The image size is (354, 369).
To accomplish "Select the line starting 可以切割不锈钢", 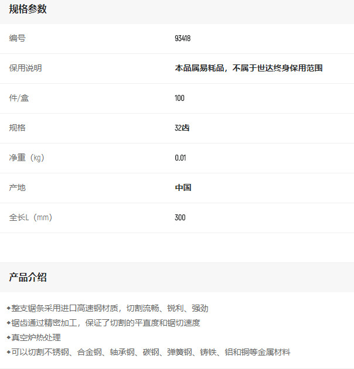I will coord(151,352).
